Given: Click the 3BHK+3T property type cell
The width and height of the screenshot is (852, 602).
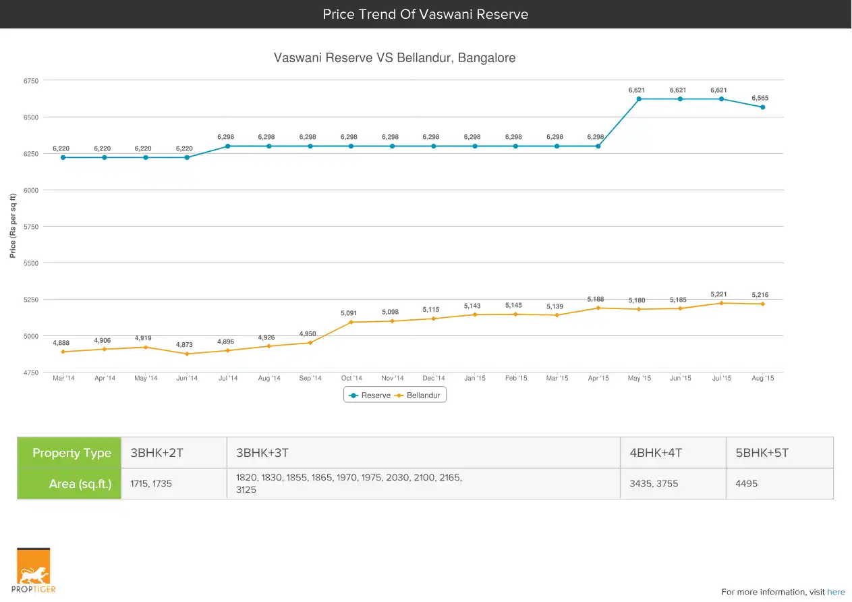Looking at the screenshot, I should [423, 453].
